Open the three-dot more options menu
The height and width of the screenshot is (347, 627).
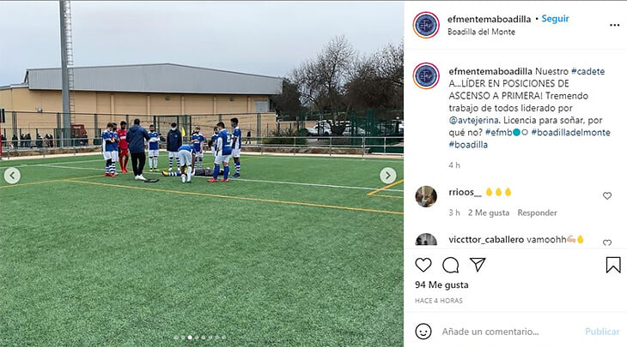click(615, 25)
